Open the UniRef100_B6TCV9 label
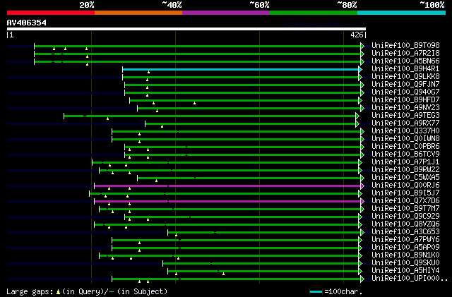Viewport: 452px width, 297px height. (405, 154)
